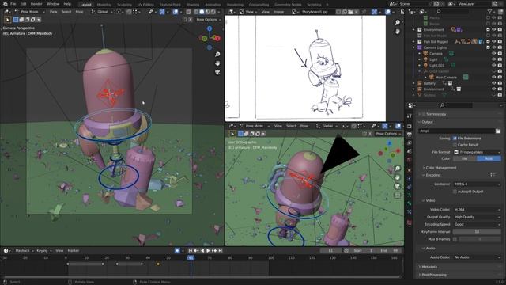Expand the Fish Bot Rigged collection
The image size is (506, 285).
click(x=413, y=41)
